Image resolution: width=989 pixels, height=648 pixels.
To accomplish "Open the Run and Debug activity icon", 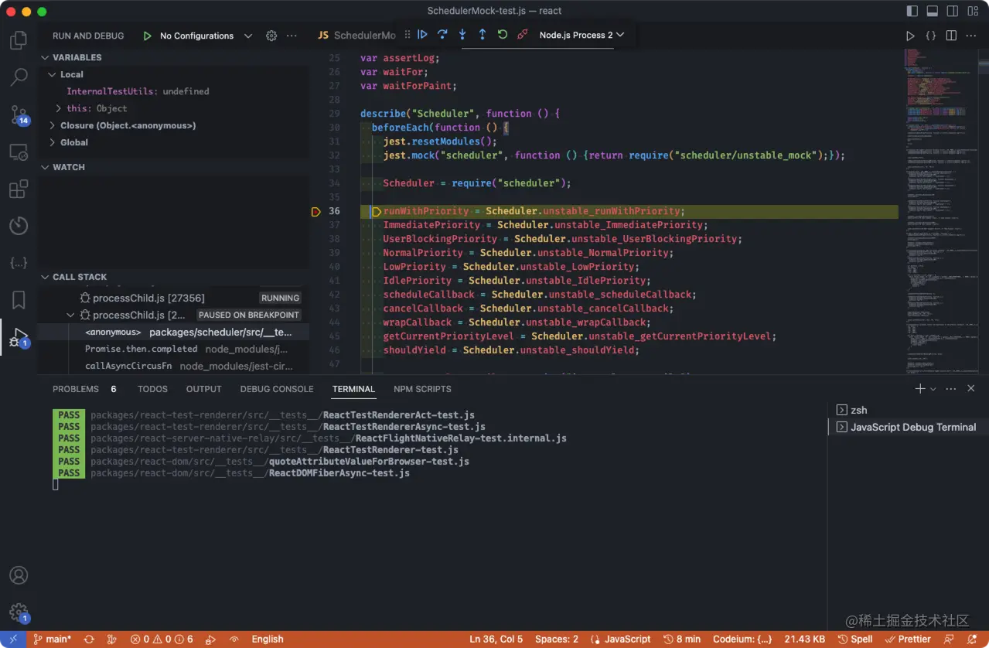I will tap(19, 337).
